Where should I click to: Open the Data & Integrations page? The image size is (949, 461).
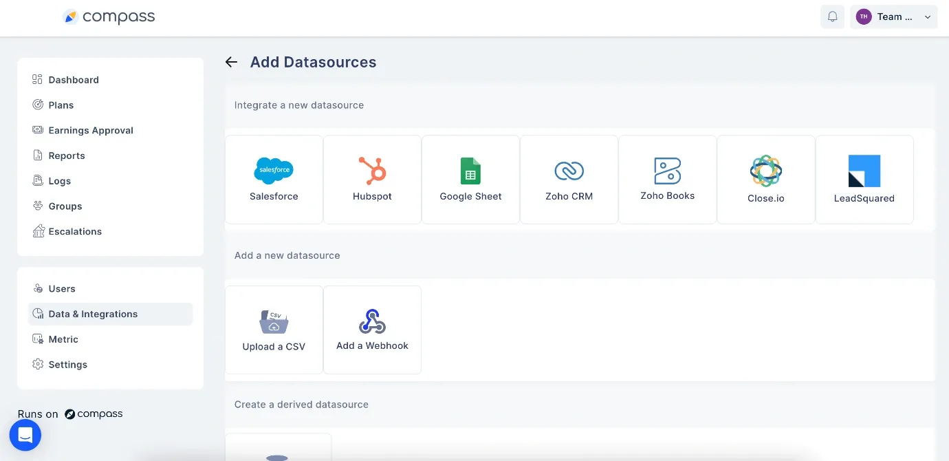(94, 313)
